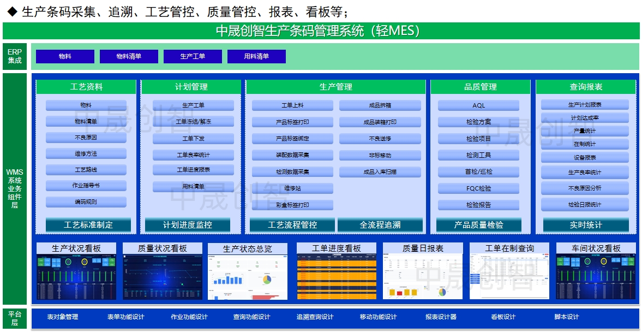Select the 查询报表 section header
Image resolution: width=642 pixels, height=332 pixels.
(x=585, y=87)
